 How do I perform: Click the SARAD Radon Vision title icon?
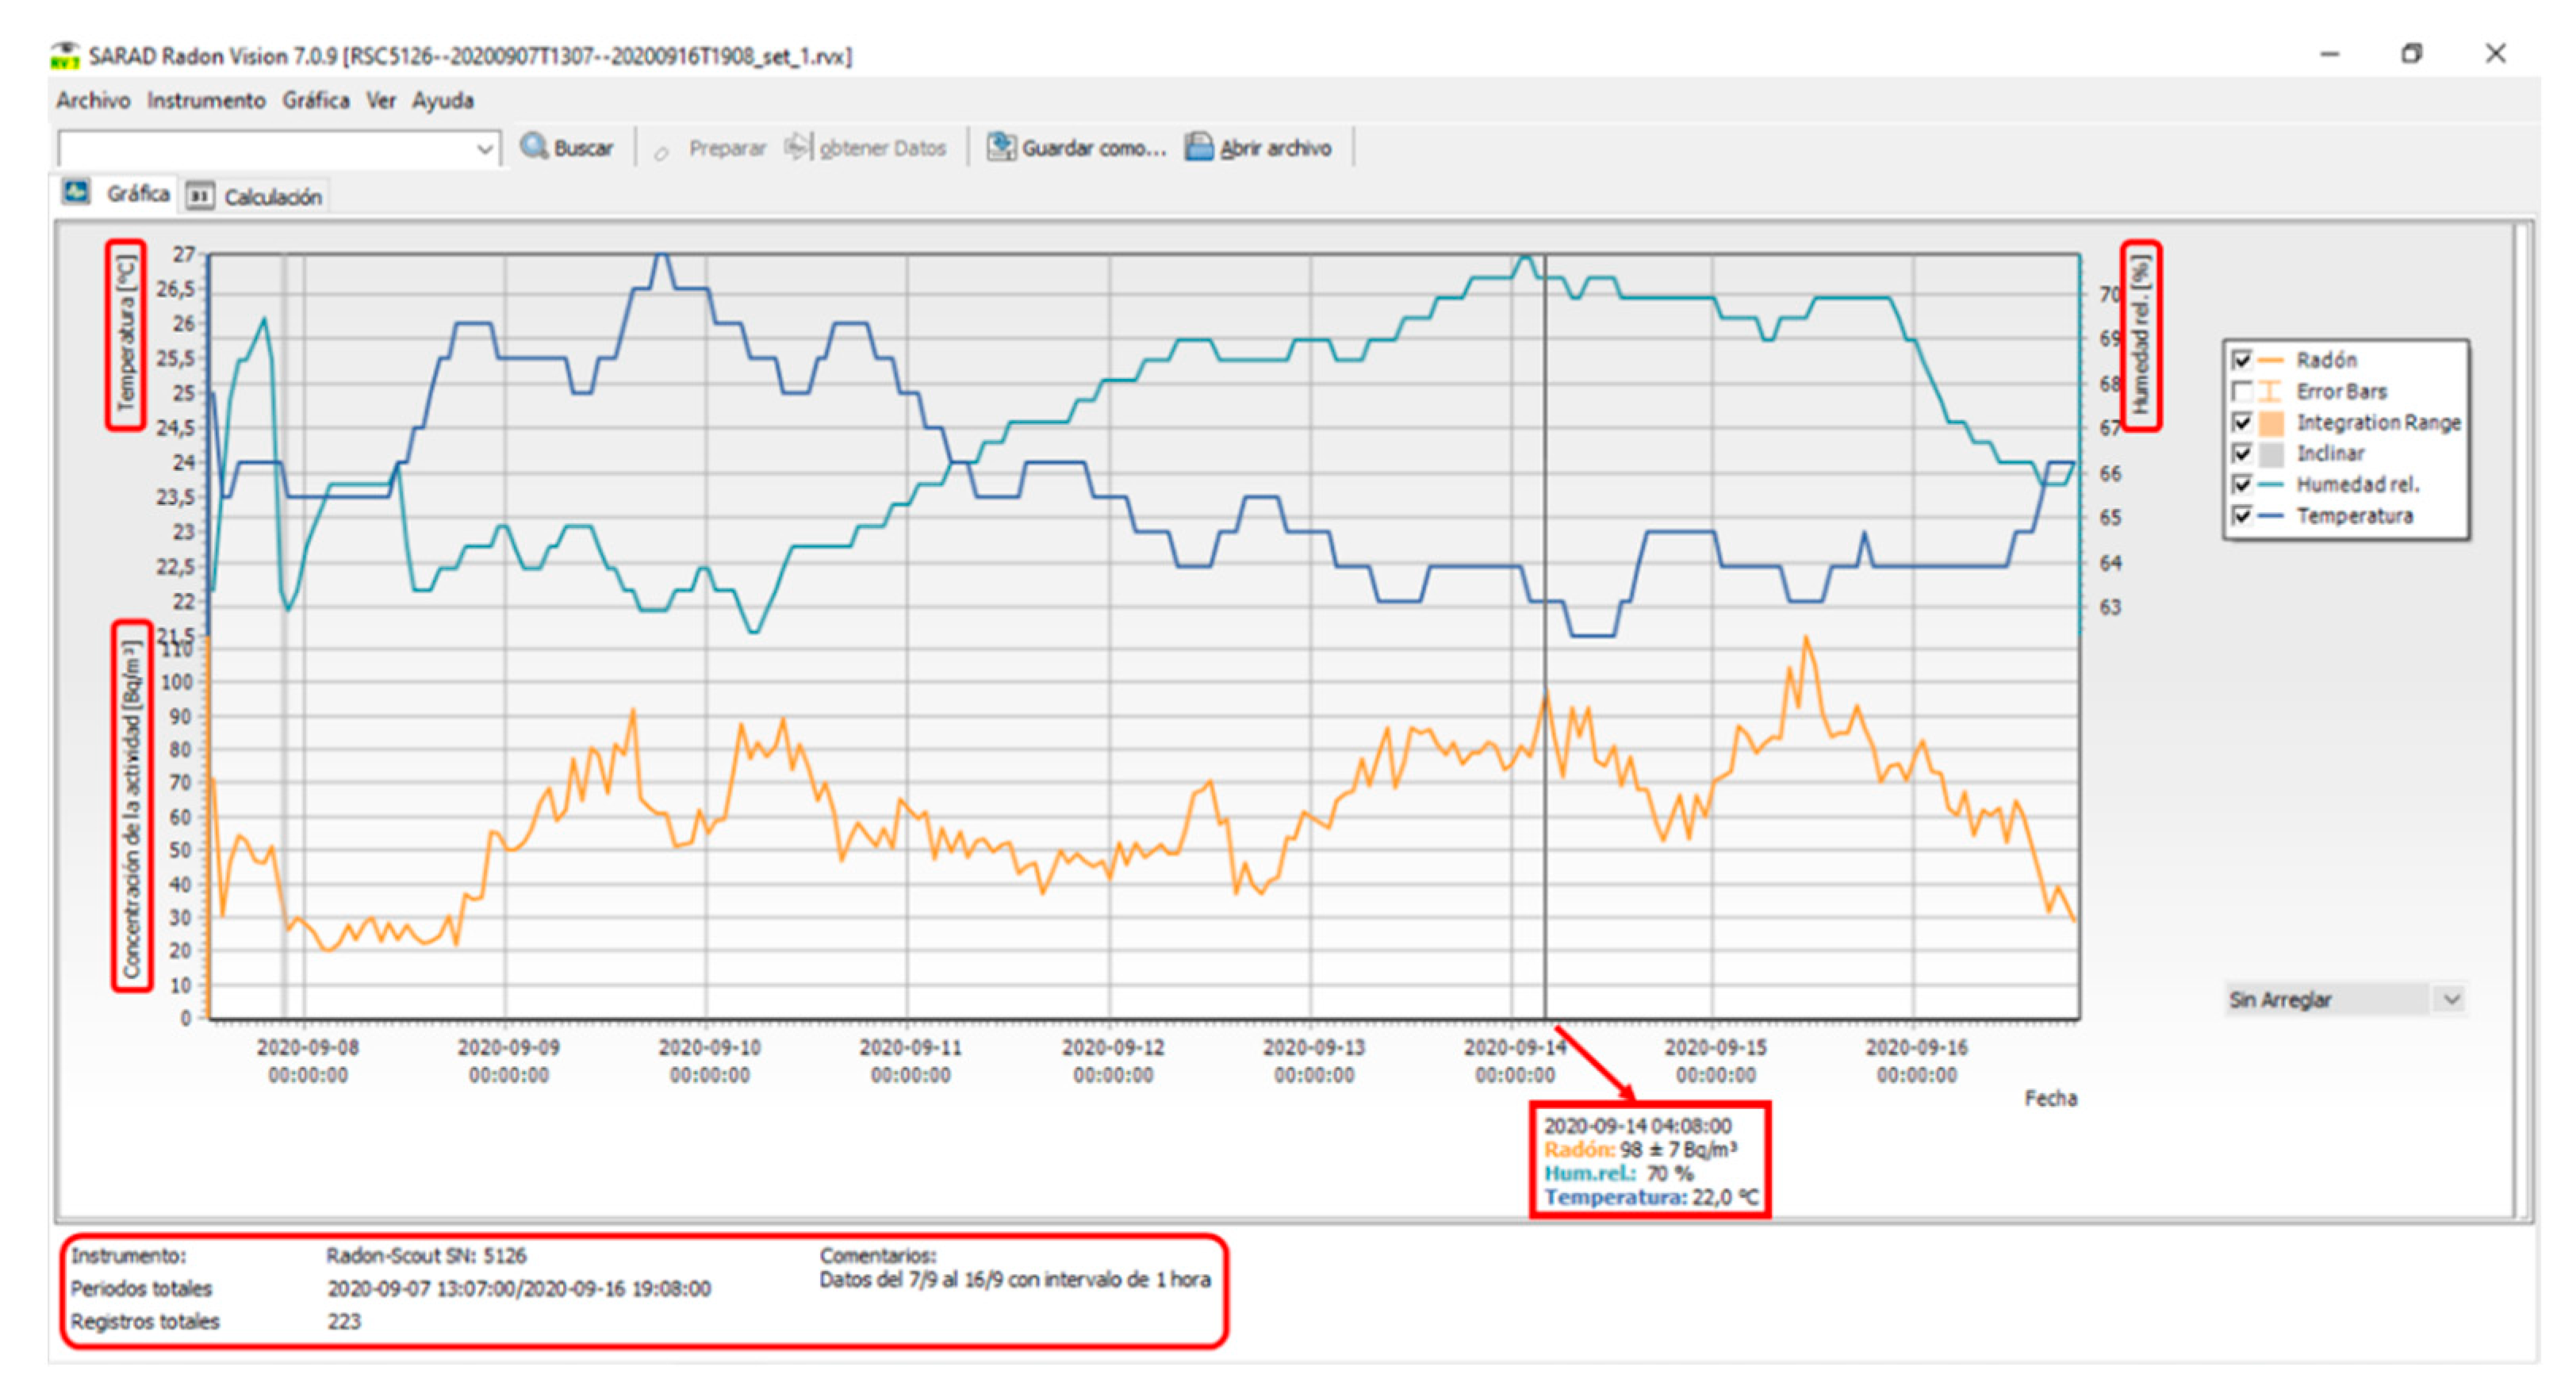(65, 55)
